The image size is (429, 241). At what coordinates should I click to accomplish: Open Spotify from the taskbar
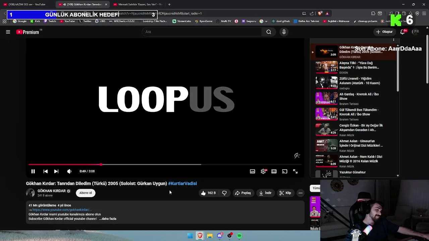[x=239, y=236]
